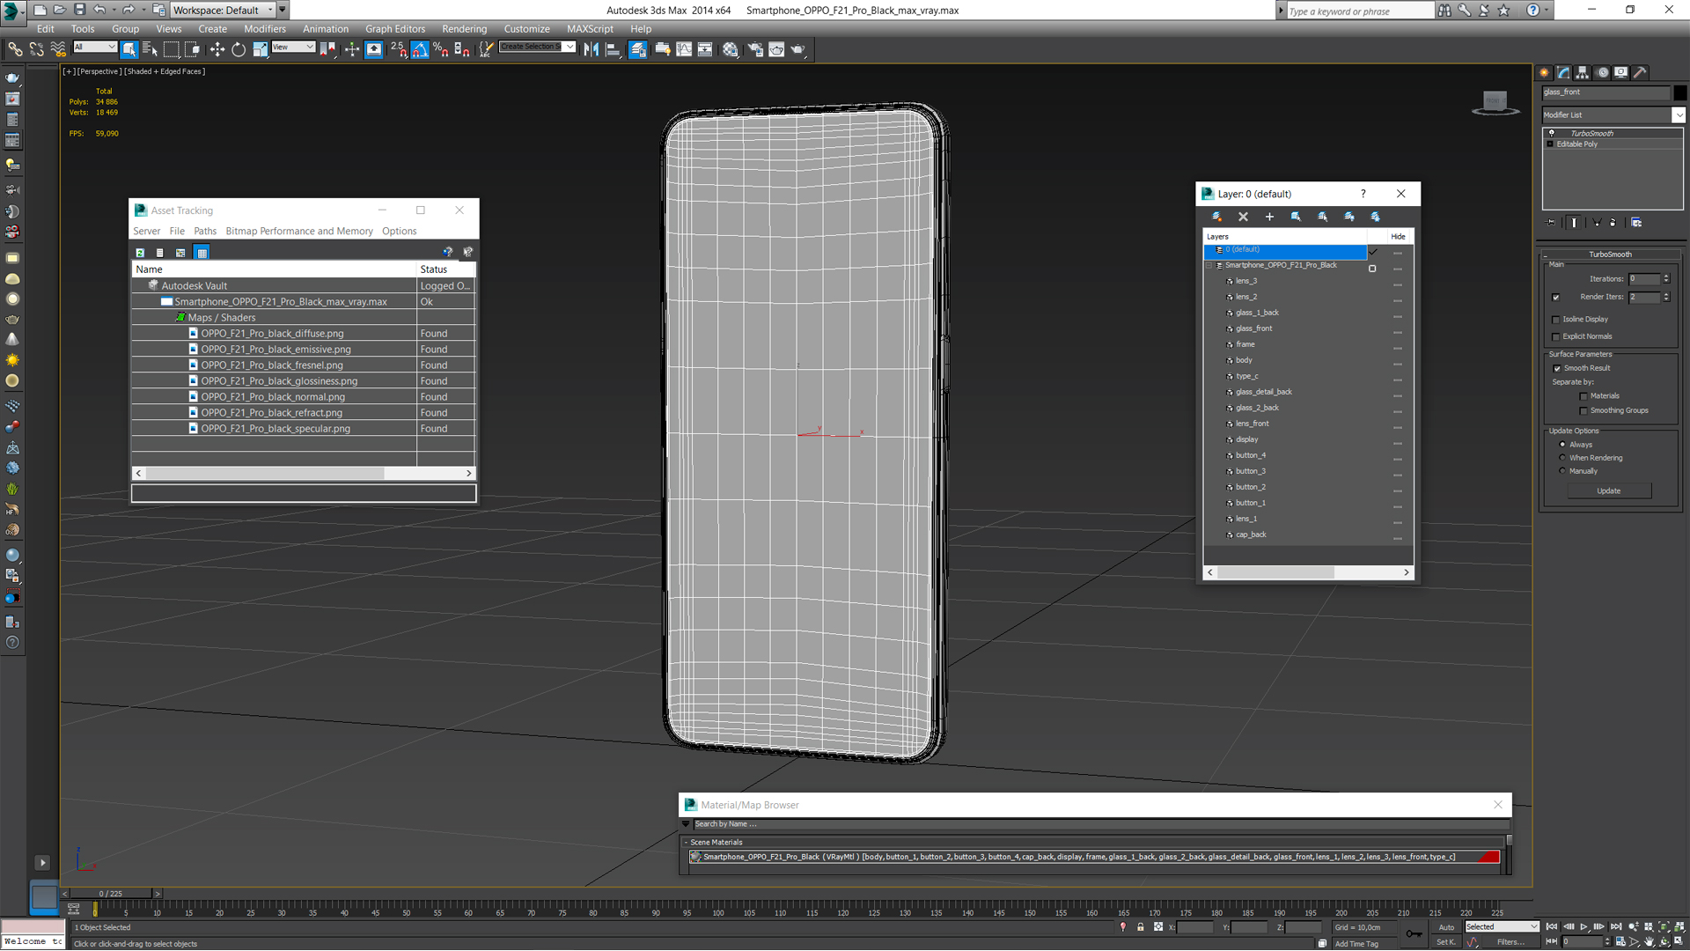Click Pin Stack icon under modifier stack
1690x951 pixels.
coord(1551,223)
